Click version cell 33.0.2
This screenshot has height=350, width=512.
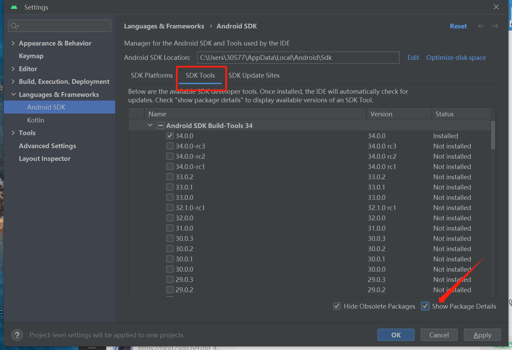point(377,177)
